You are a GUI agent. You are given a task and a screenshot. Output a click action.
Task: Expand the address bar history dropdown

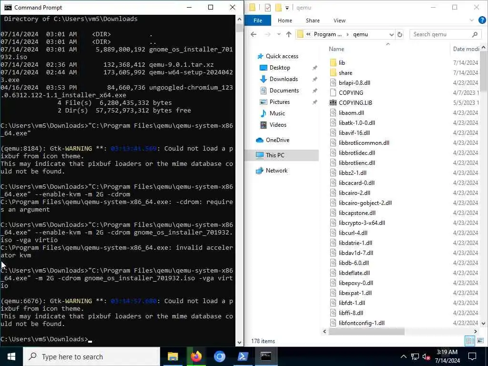(x=392, y=34)
